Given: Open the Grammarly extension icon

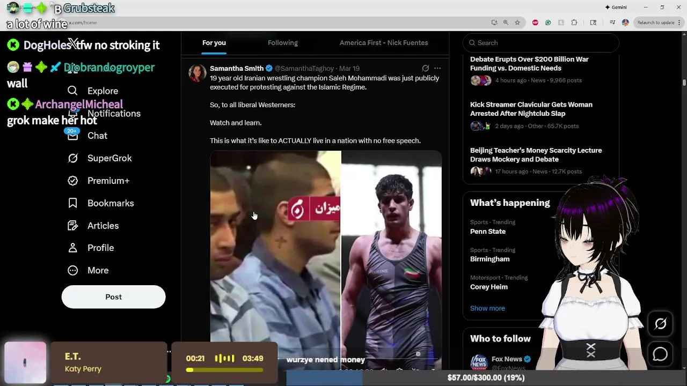Looking at the screenshot, I should click(x=548, y=23).
